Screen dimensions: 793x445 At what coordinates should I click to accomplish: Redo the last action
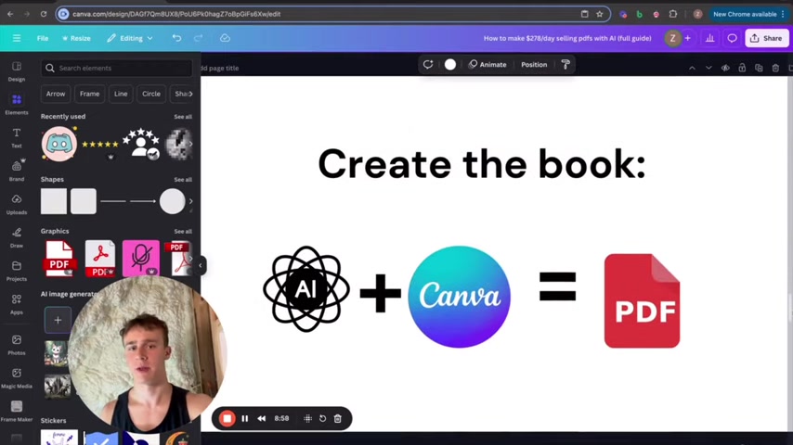pos(199,38)
